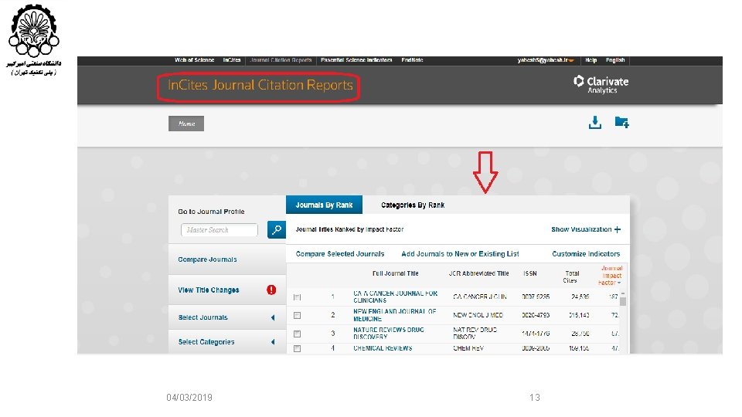Screen dimensions: 742x417
Task: Click Customize Indicators link
Action: [x=586, y=254]
